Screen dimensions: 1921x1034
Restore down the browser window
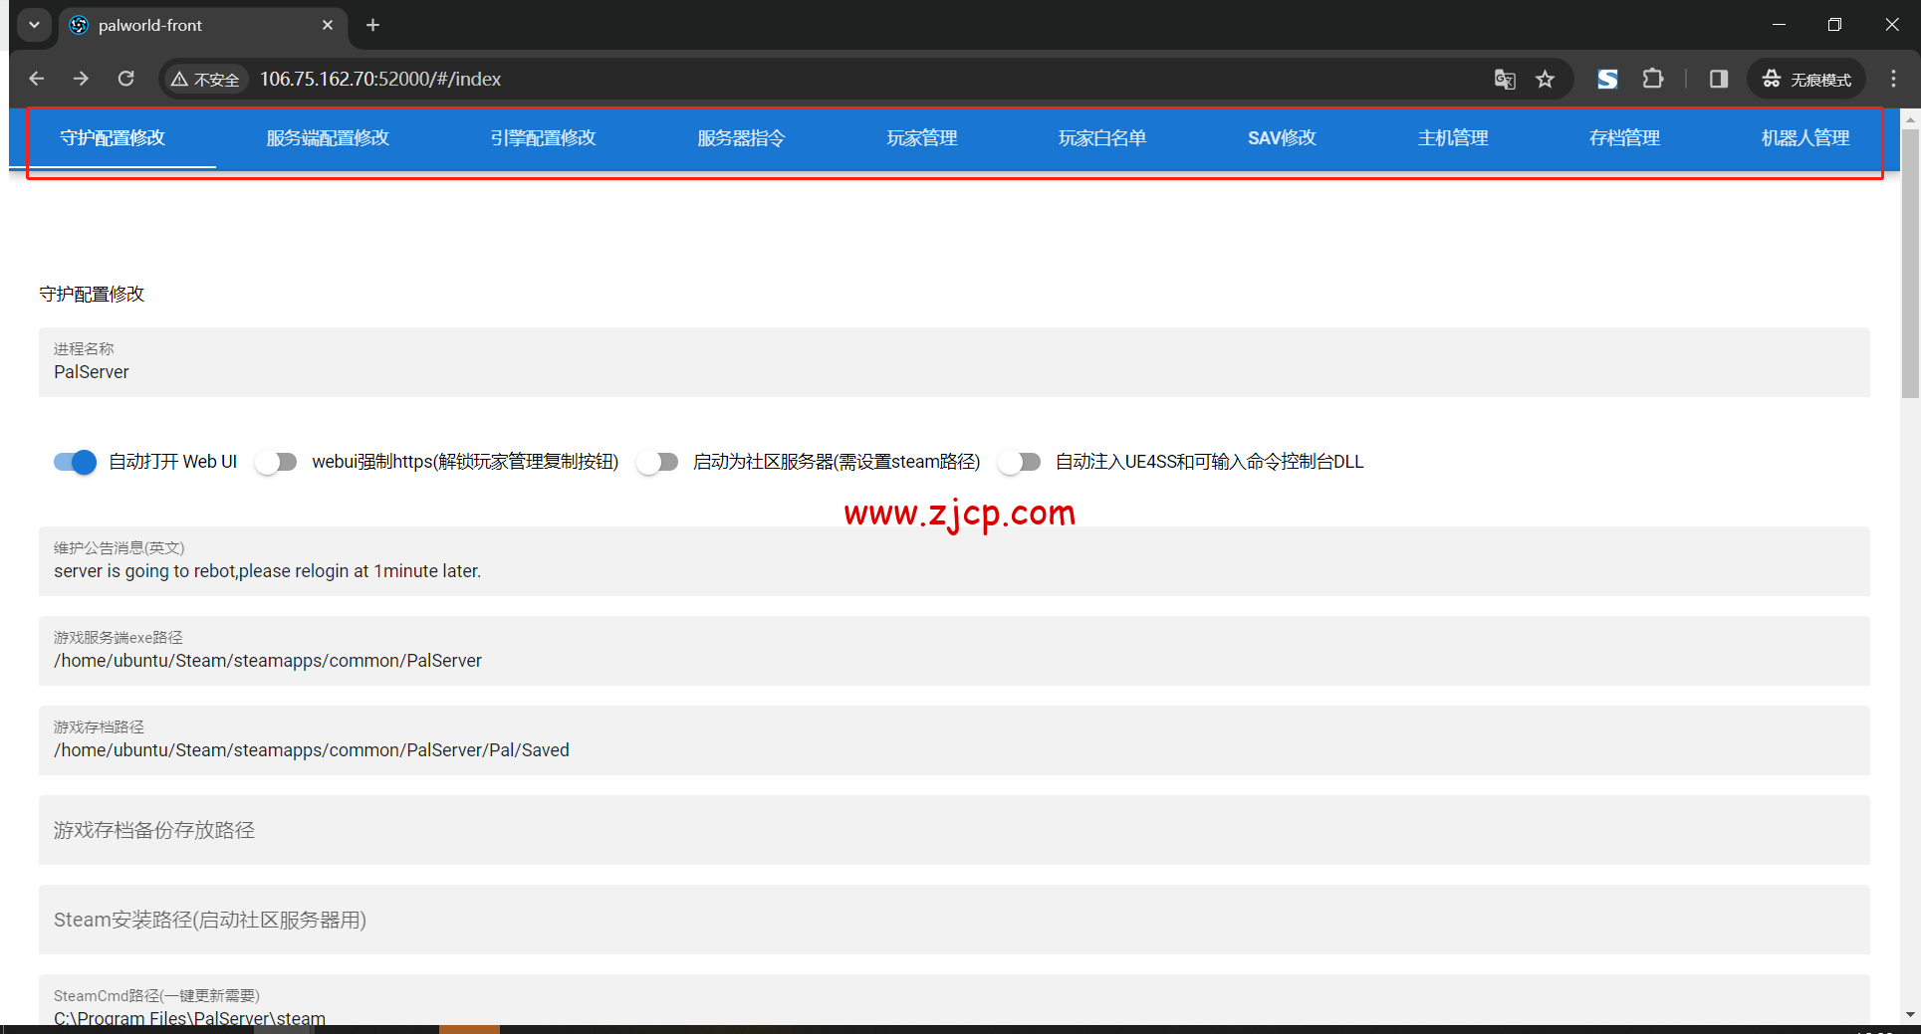[1834, 25]
